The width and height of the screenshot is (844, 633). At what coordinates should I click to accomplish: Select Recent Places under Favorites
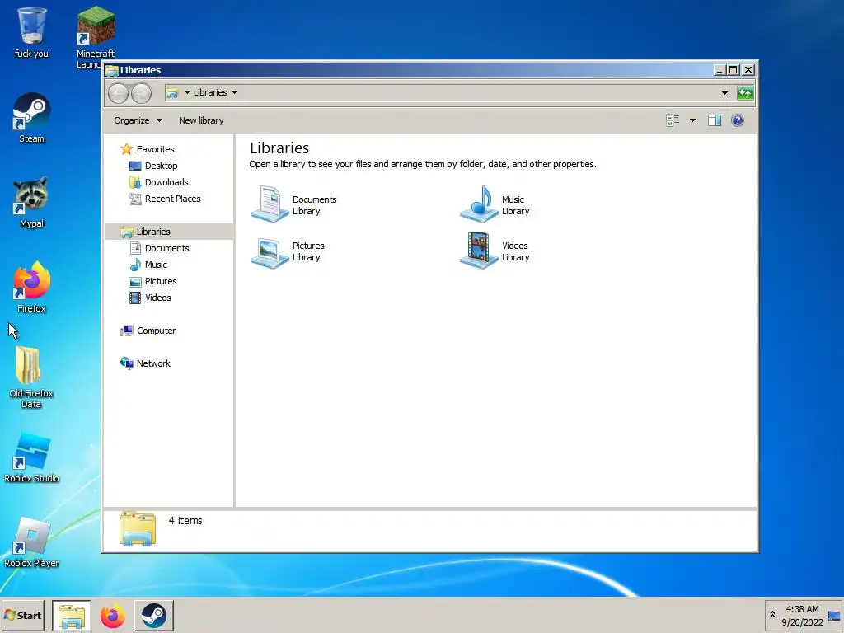click(x=172, y=199)
